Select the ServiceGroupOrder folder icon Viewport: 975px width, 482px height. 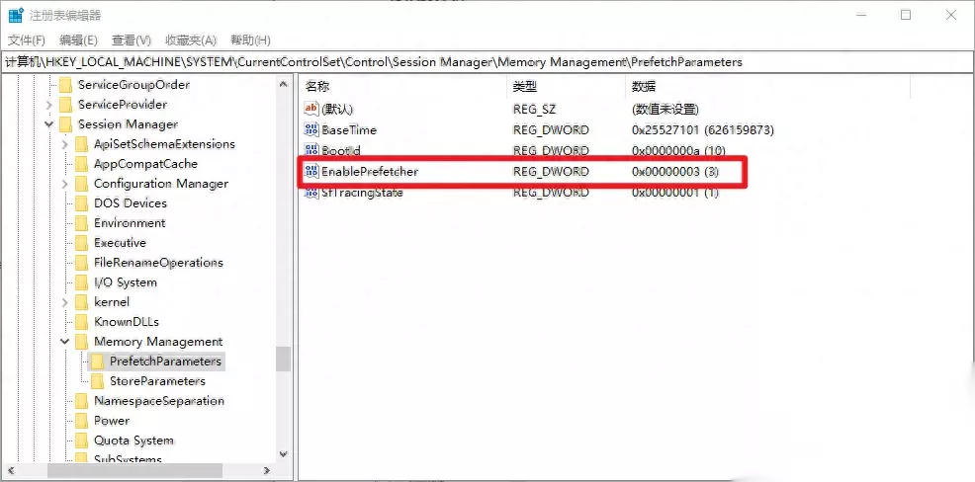(x=66, y=85)
